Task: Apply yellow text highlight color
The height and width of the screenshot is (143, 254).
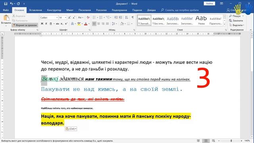Action: click(x=79, y=24)
